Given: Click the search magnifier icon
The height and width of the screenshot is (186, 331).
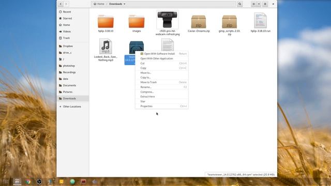Looking at the screenshot, I should coord(239,4).
